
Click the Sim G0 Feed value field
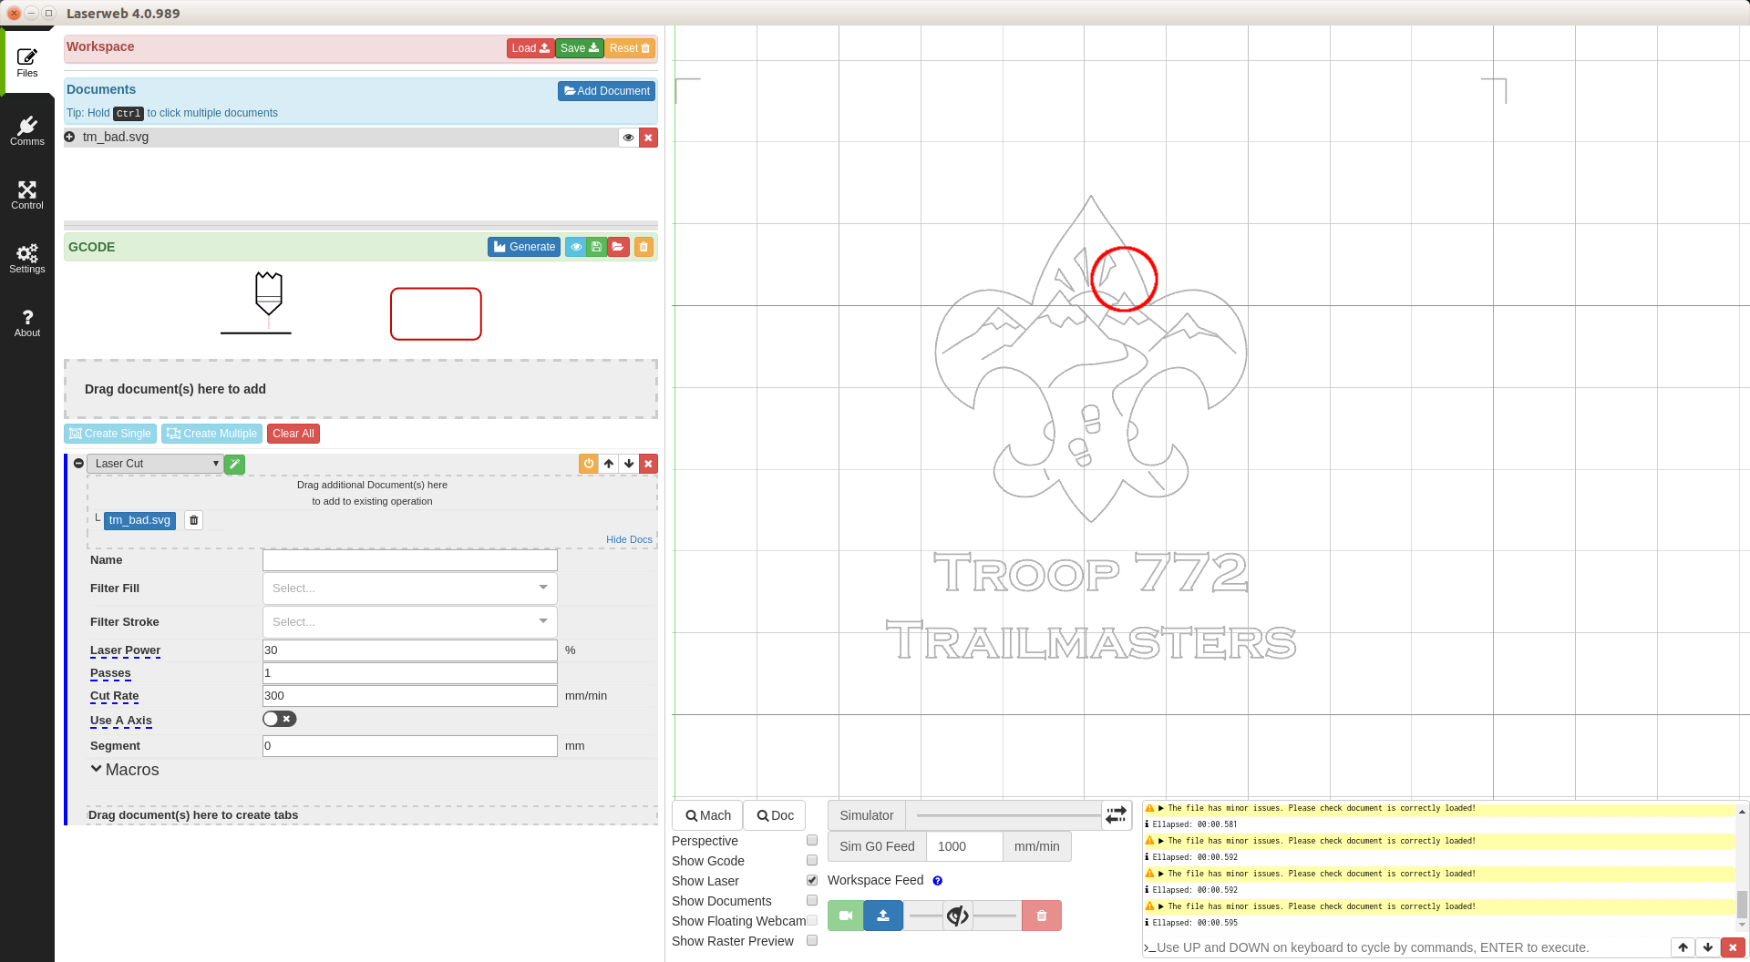point(964,846)
